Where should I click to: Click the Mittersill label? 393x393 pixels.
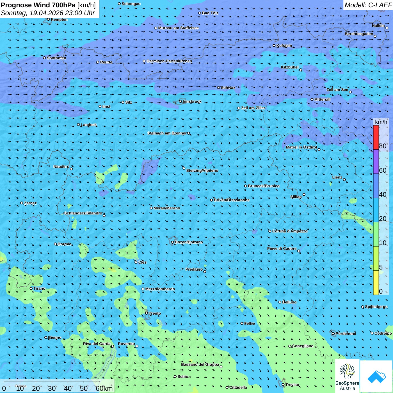(x=322, y=99)
